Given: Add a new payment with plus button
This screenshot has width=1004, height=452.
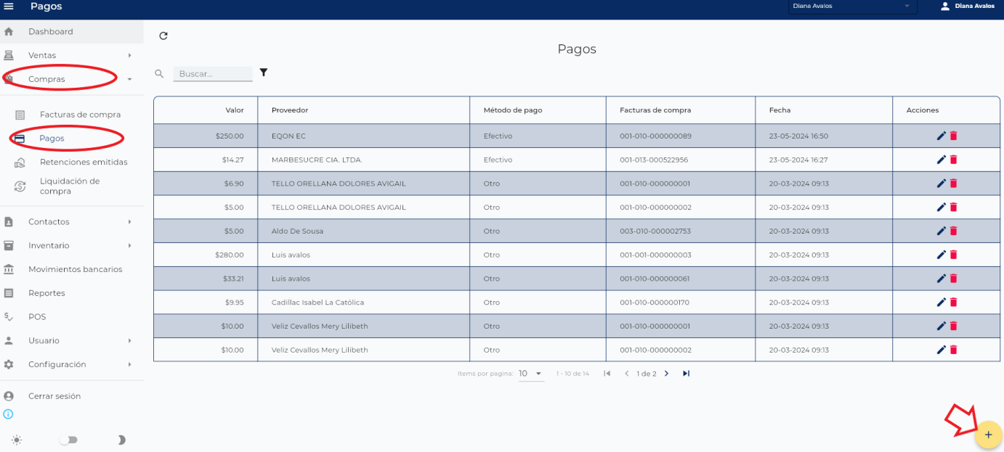Looking at the screenshot, I should [988, 435].
